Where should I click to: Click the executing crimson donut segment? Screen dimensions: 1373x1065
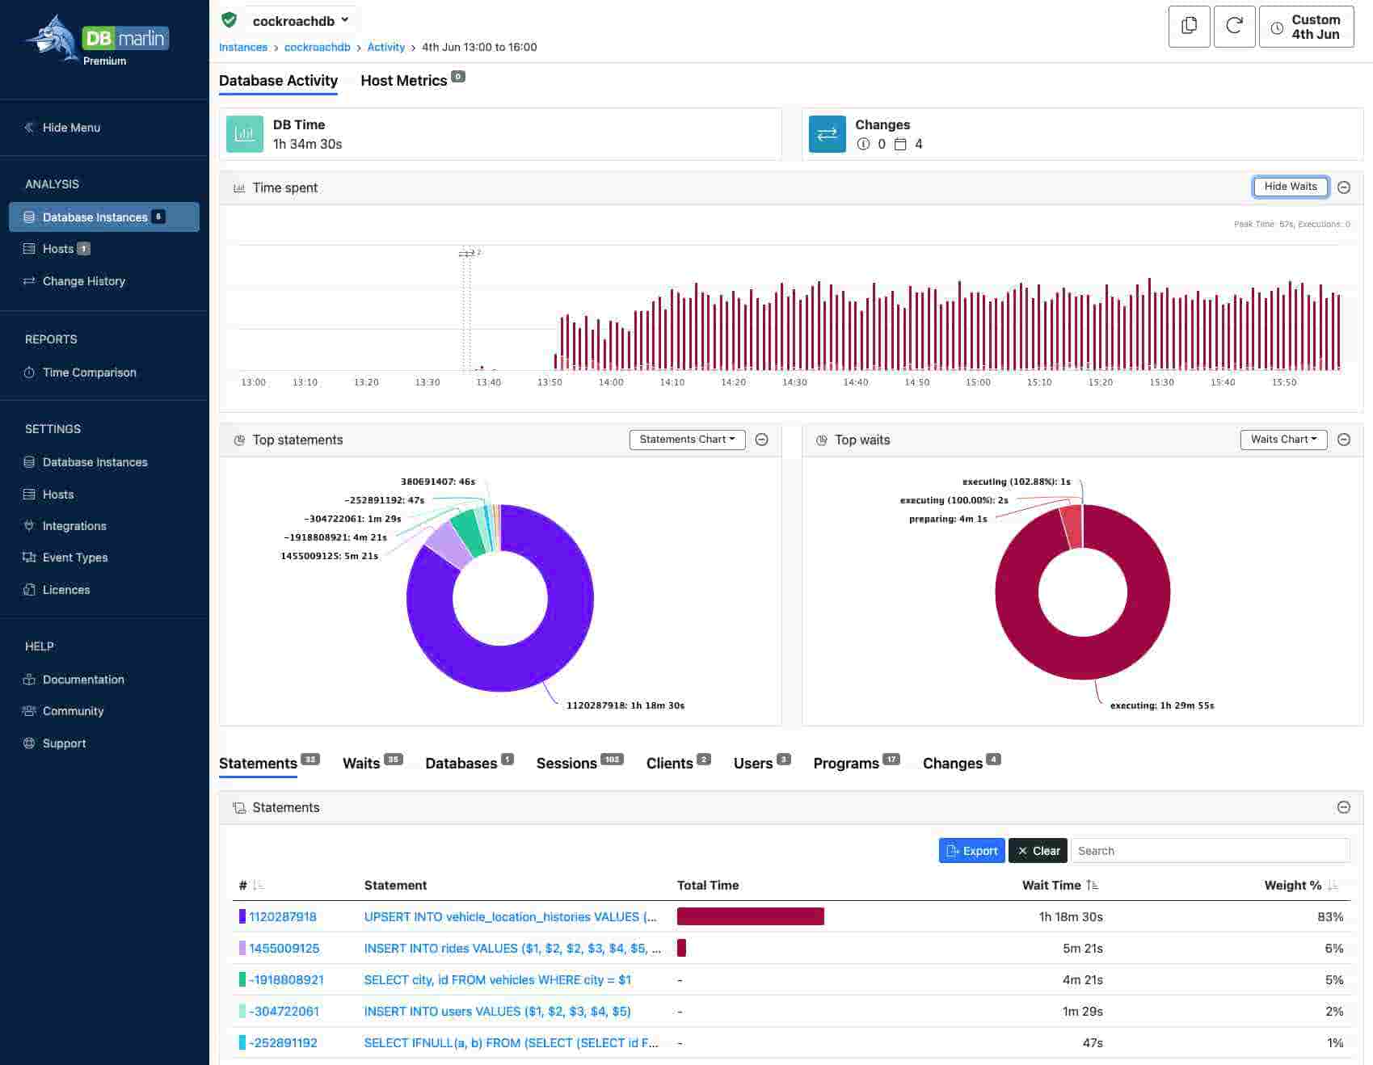click(x=1083, y=659)
